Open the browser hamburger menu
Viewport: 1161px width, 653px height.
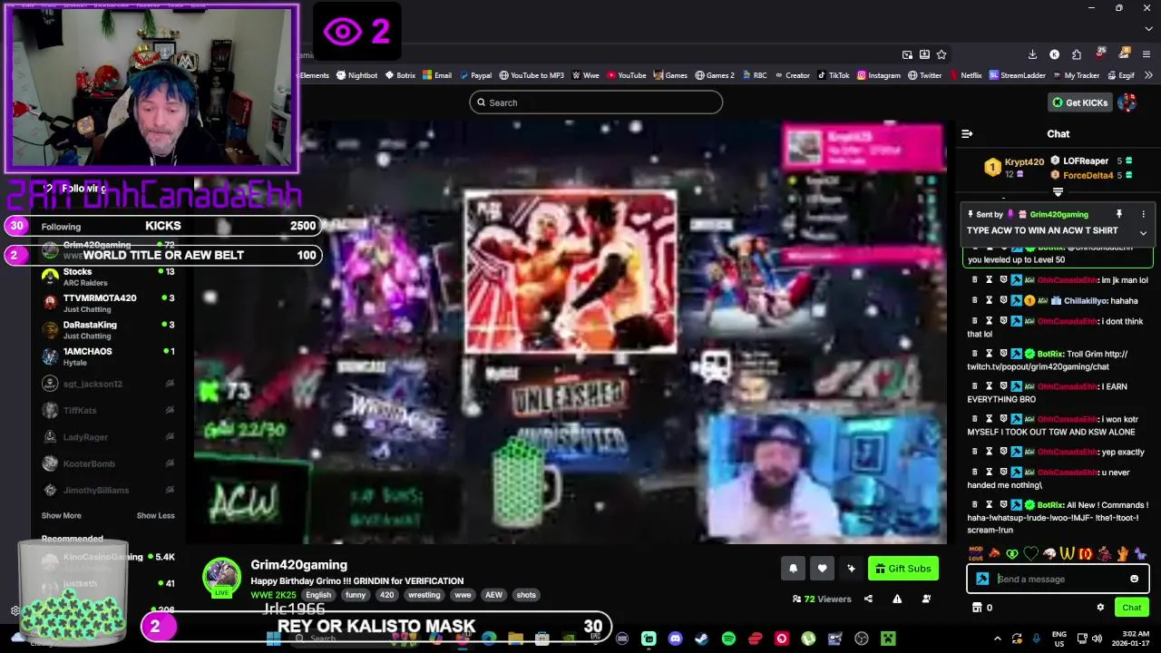[x=1148, y=54]
